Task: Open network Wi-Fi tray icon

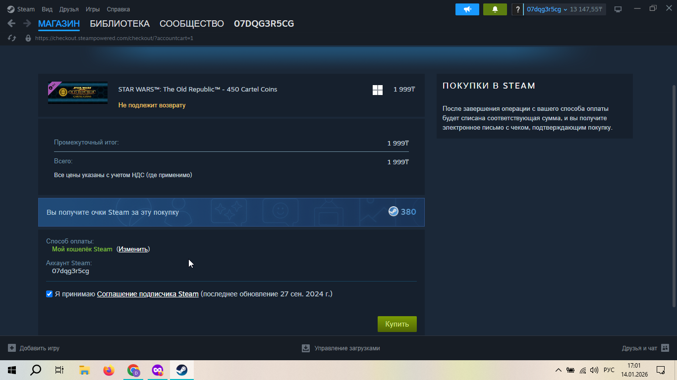Action: (x=583, y=370)
